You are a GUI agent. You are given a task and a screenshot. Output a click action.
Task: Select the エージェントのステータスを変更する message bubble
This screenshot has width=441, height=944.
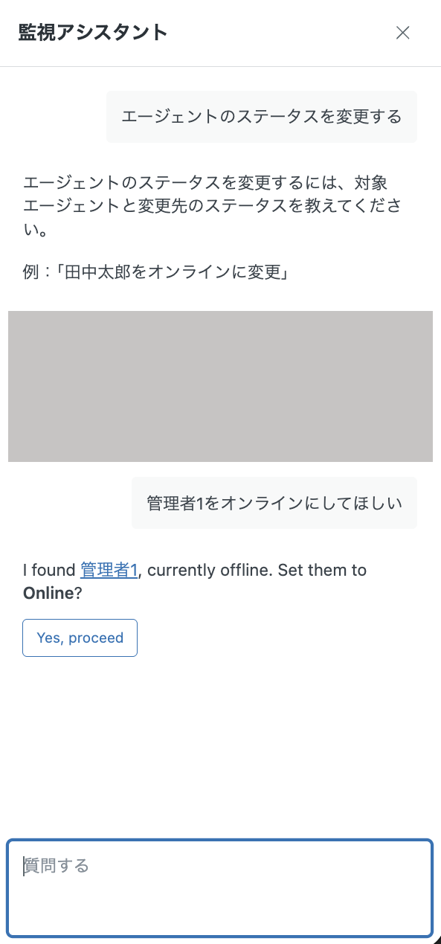coord(262,117)
